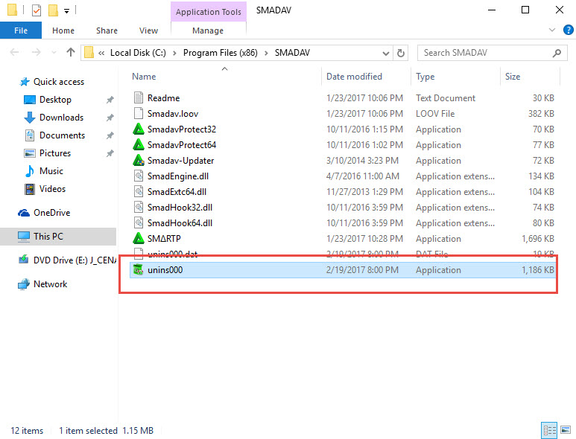The width and height of the screenshot is (576, 439).
Task: Click the Videos film icon
Action: [x=29, y=189]
